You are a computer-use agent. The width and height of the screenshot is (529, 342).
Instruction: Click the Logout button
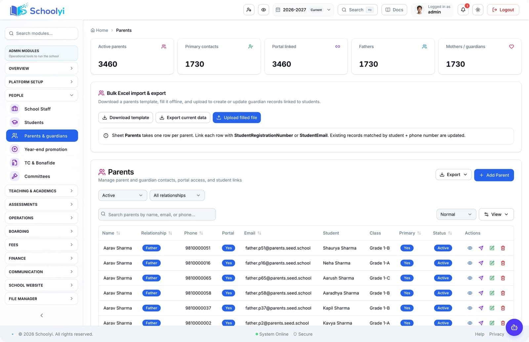coord(503,10)
